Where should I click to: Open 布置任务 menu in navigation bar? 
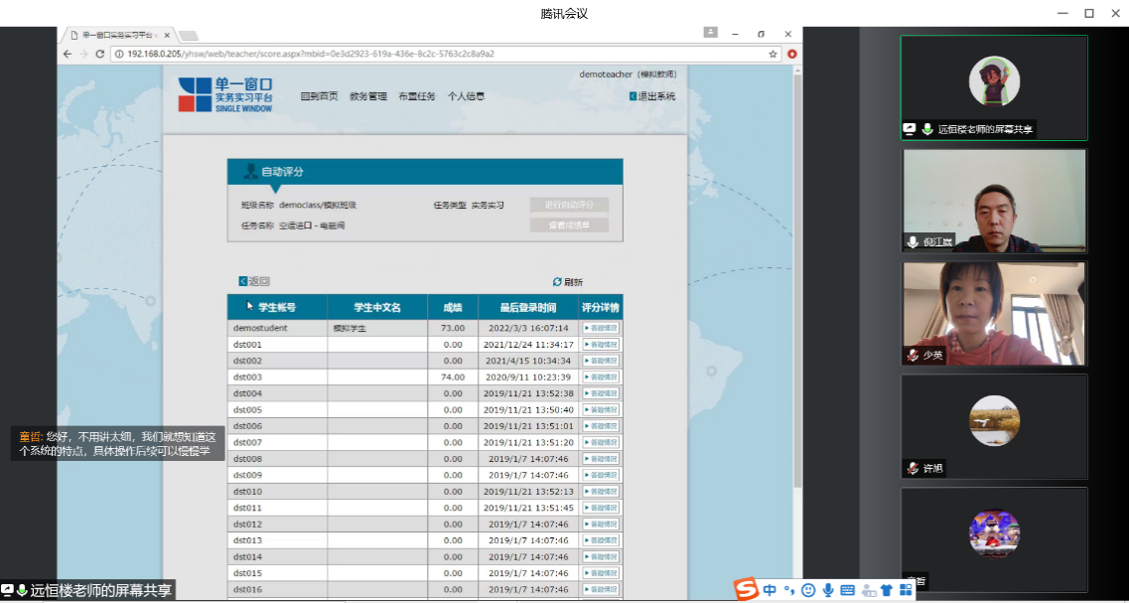[x=417, y=96]
